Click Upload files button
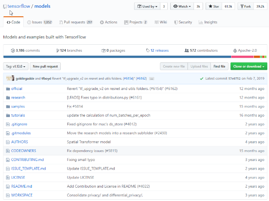 [x=199, y=66]
